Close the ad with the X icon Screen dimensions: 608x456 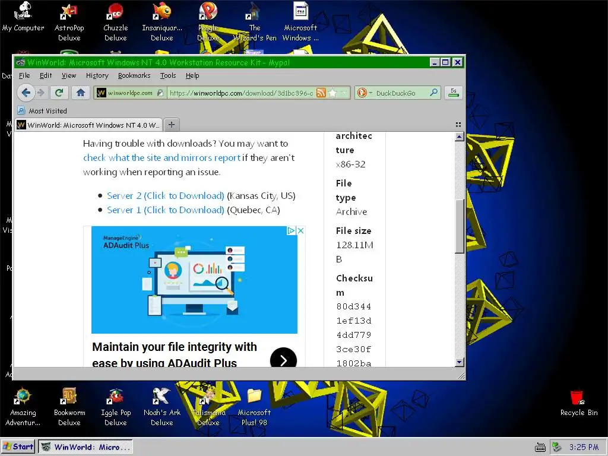pos(300,231)
